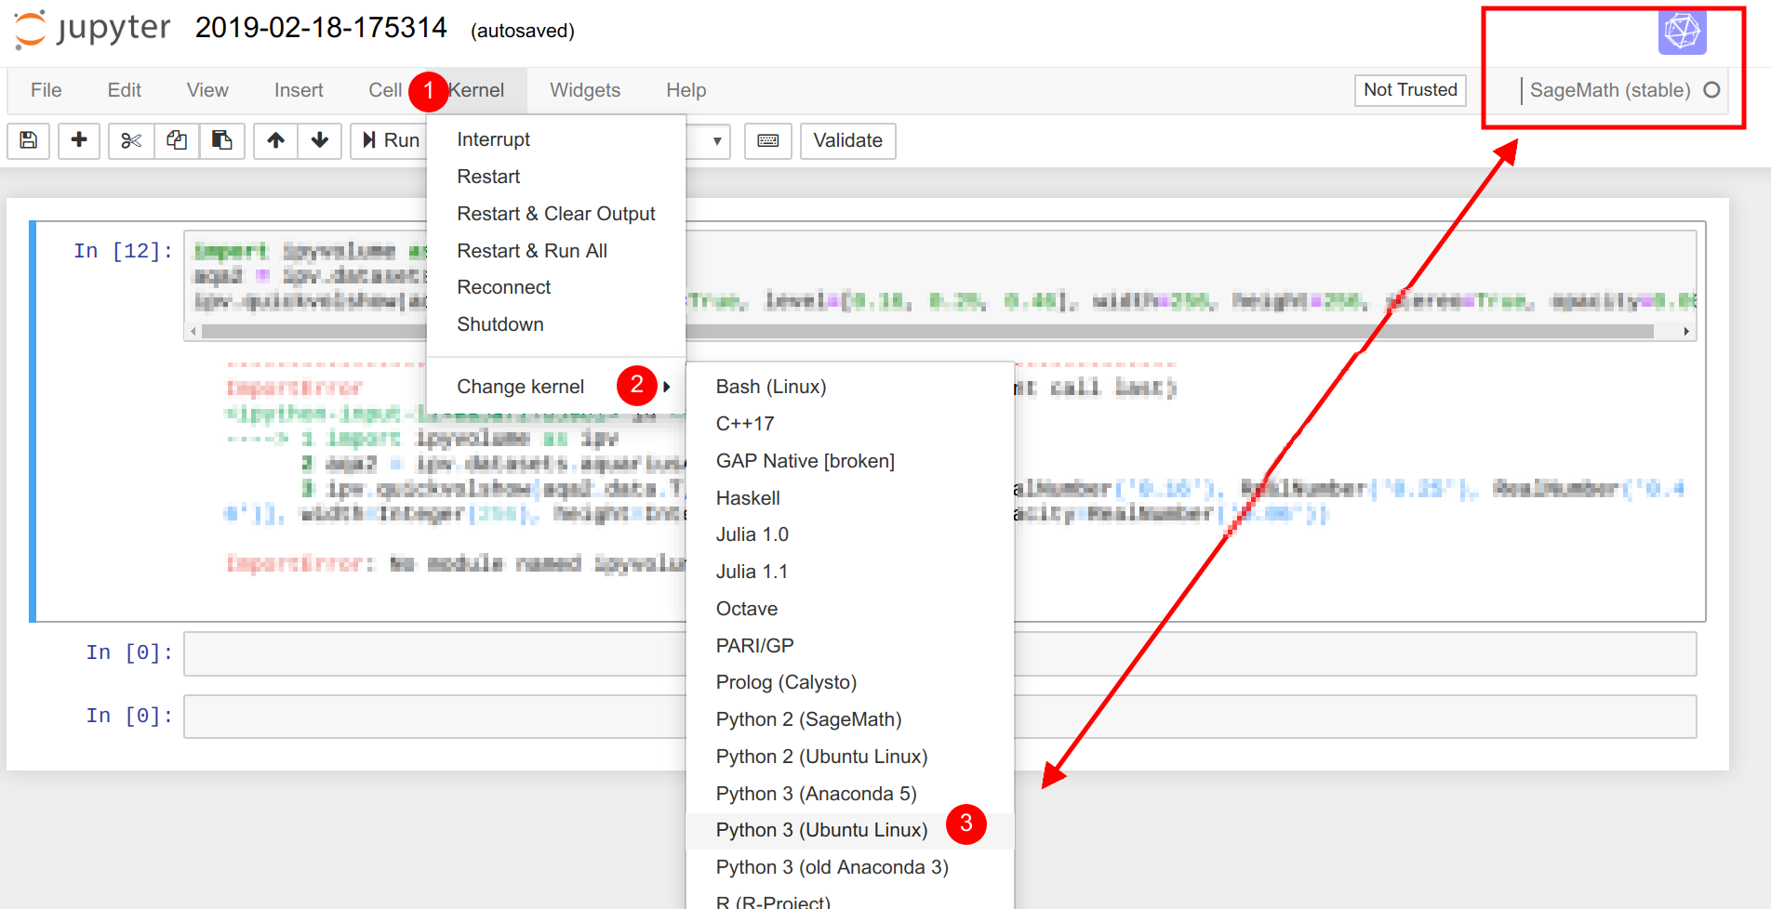Open the cell type dropdown arrow
Screen dimensions: 1771x909
[x=716, y=141]
